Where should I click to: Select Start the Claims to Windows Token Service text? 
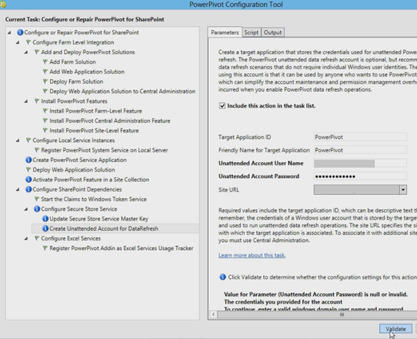[x=94, y=199]
